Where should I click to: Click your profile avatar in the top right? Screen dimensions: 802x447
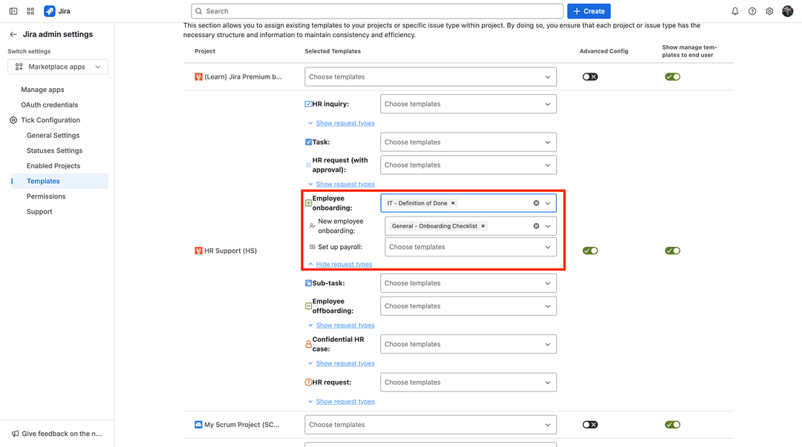(789, 10)
